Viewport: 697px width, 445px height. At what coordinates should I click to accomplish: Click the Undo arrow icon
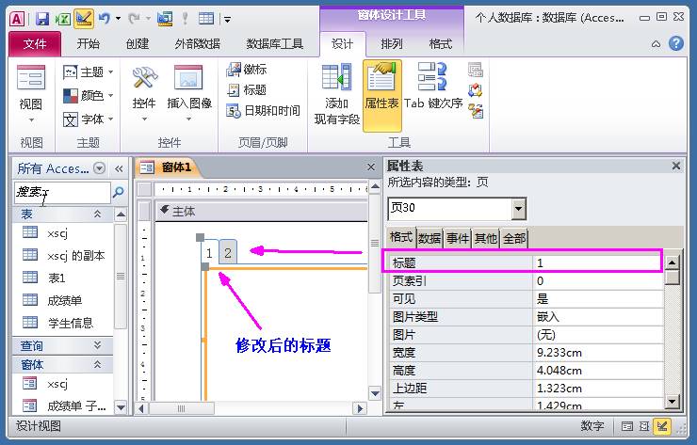(x=105, y=19)
